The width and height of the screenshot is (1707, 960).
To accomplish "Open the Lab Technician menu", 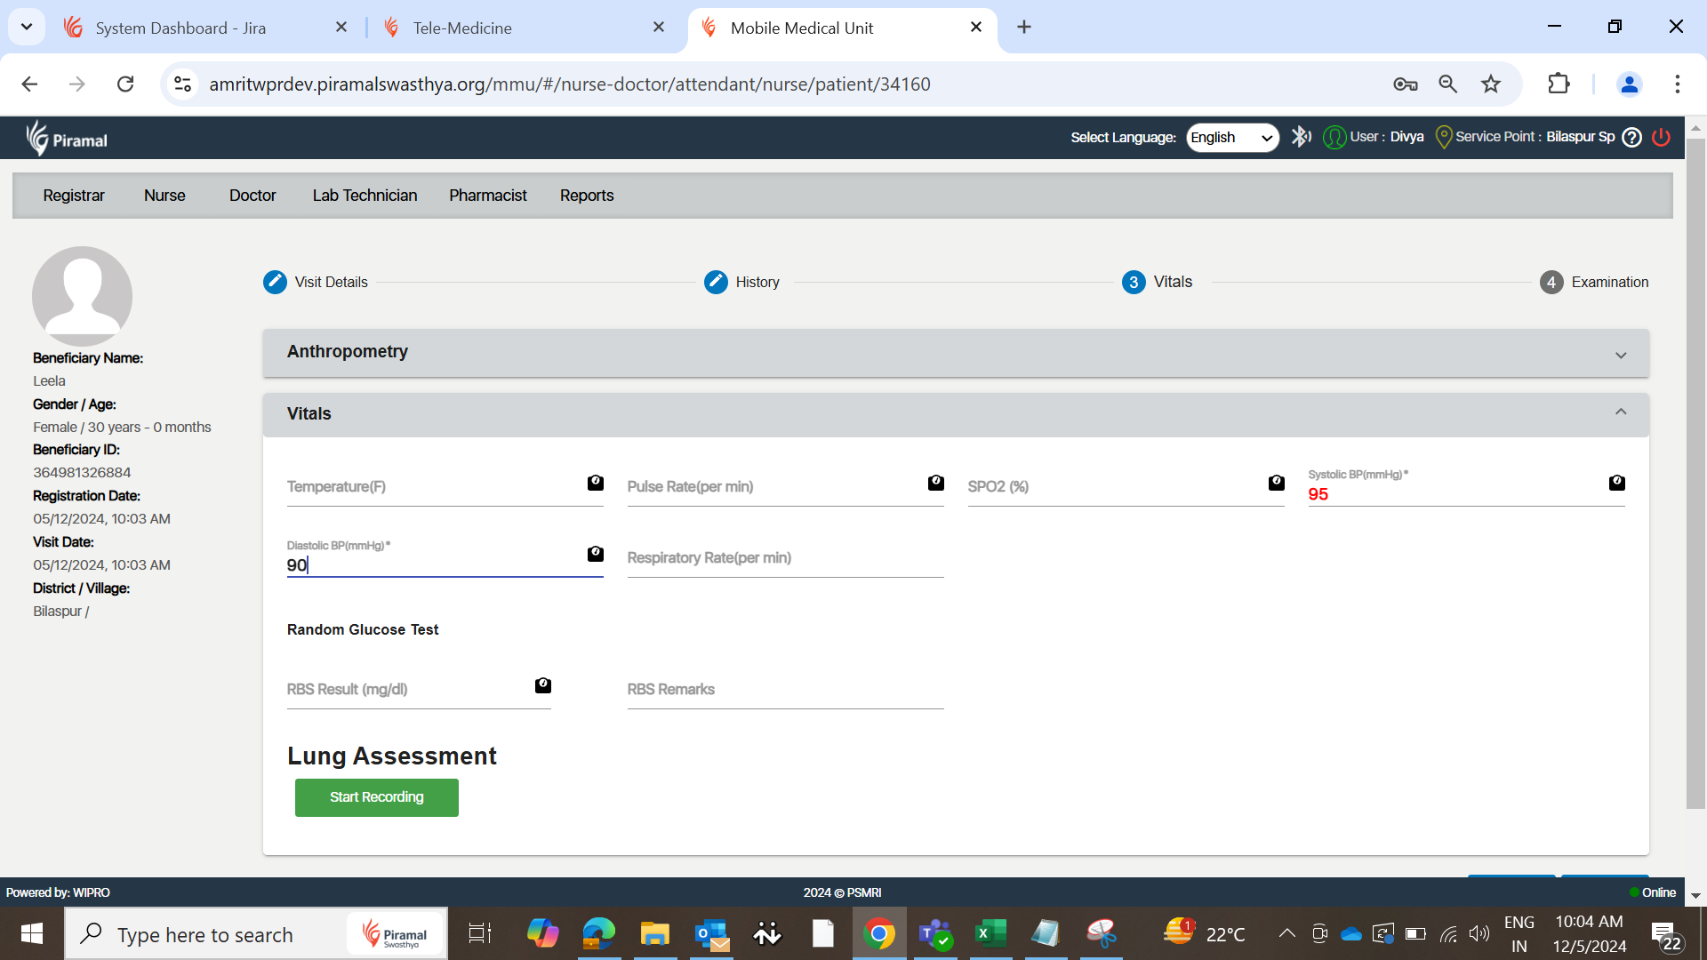I will 365,196.
